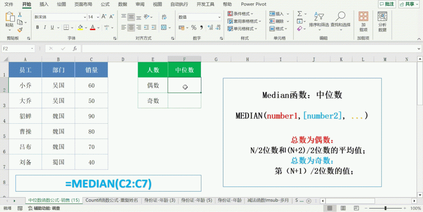Viewport: 423px width, 212px height.
Task: Apply the red font color
Action: 93,27
